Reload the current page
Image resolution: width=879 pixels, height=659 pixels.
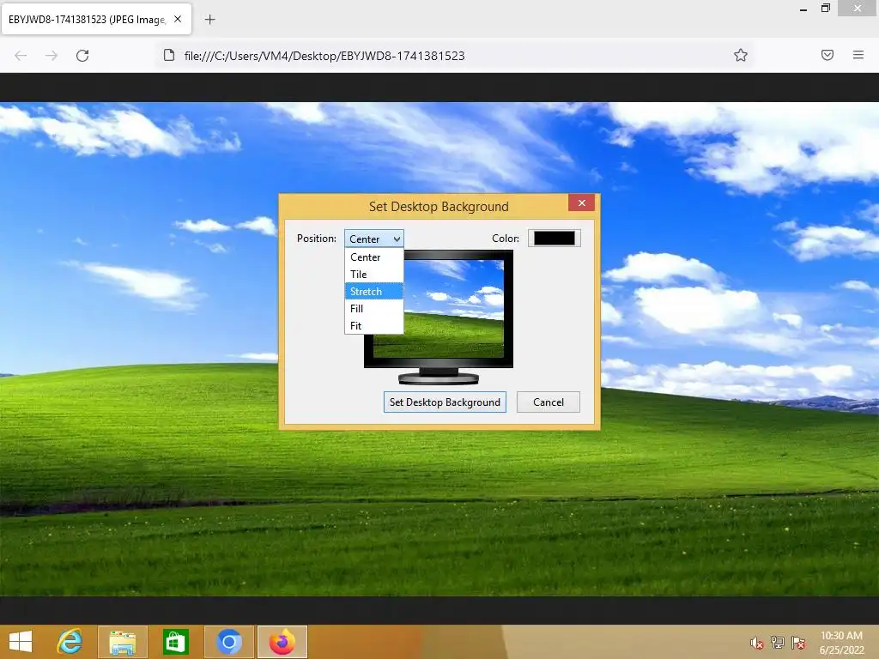pyautogui.click(x=82, y=56)
